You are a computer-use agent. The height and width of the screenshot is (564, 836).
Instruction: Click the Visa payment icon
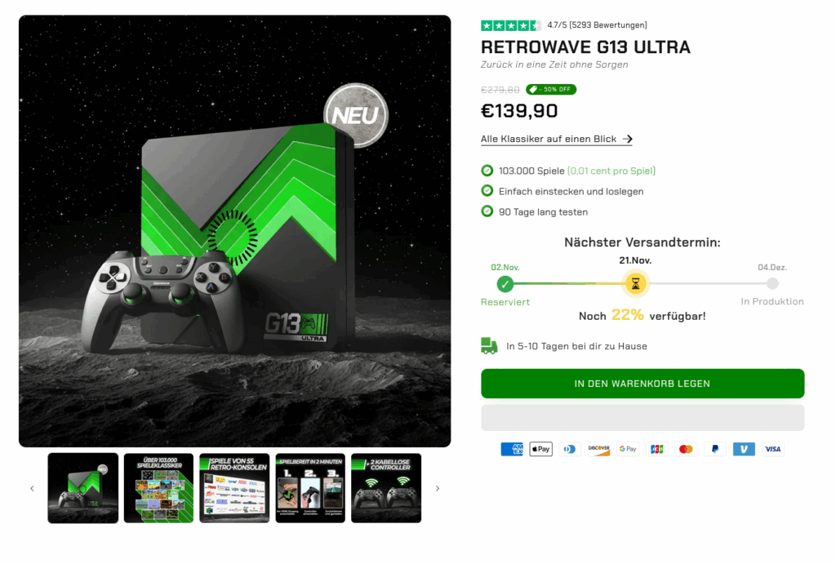tap(772, 450)
